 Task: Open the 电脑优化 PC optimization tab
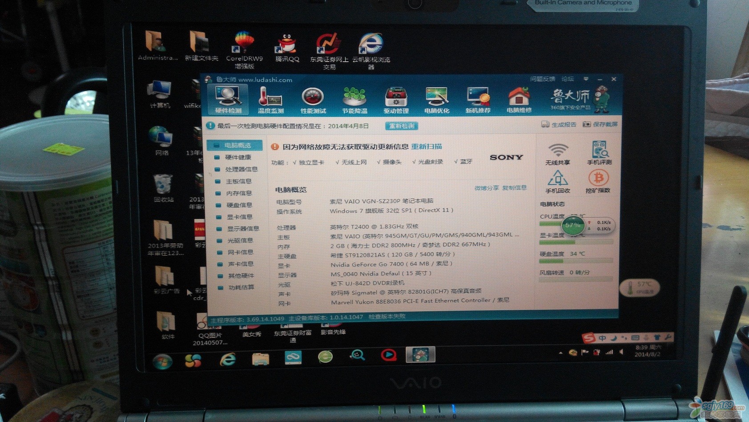click(437, 100)
